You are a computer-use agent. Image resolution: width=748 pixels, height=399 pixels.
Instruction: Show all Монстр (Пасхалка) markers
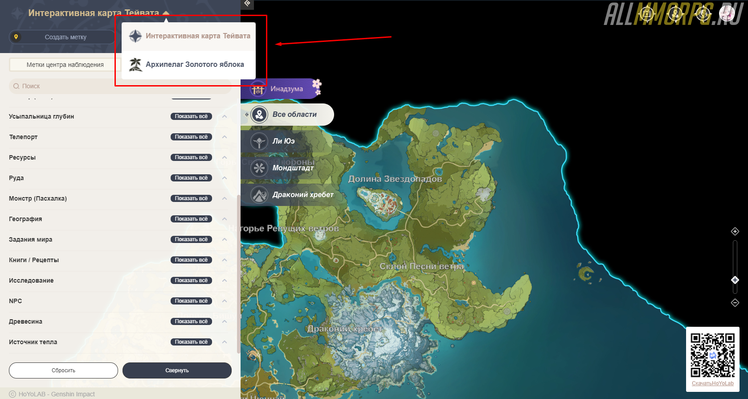click(191, 198)
